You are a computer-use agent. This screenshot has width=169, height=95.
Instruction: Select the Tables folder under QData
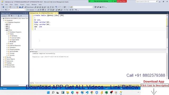coord(12,34)
